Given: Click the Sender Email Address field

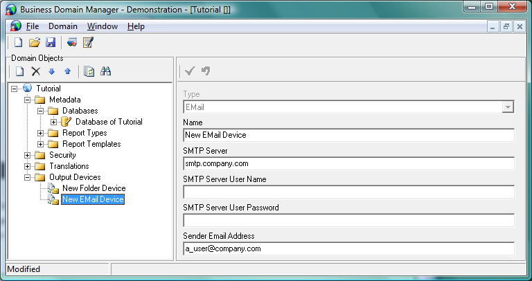Looking at the screenshot, I should 348,248.
